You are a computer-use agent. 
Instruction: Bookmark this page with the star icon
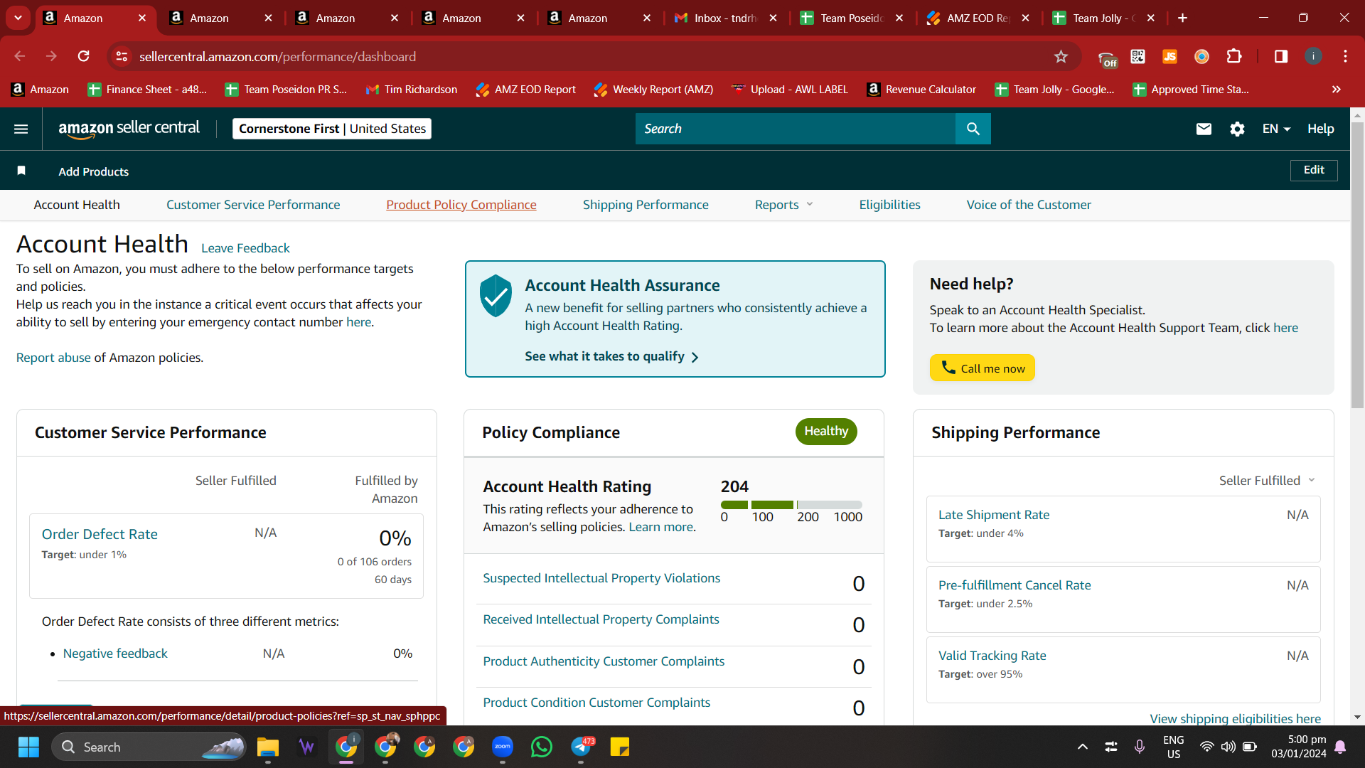point(1061,56)
